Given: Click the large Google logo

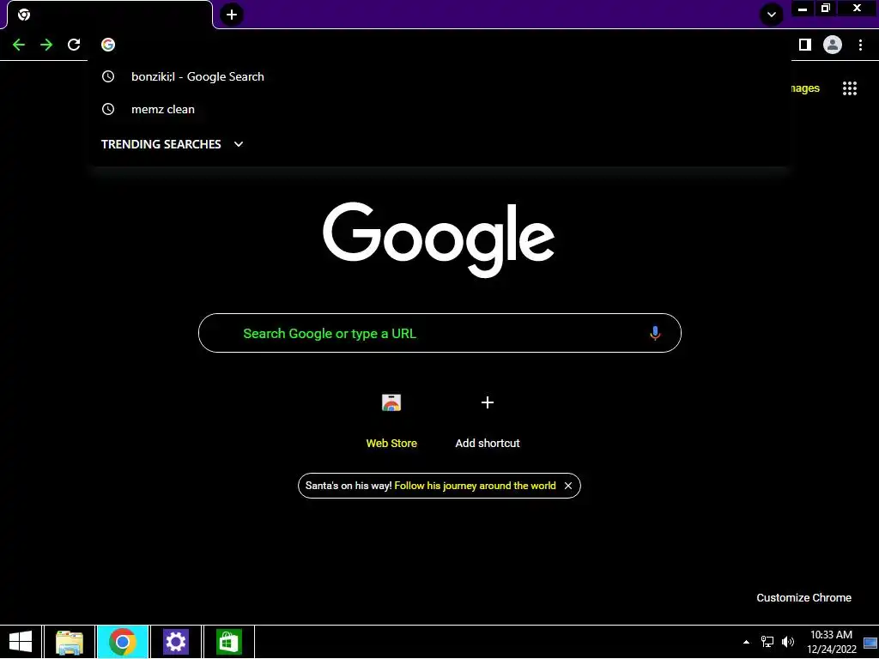Looking at the screenshot, I should [439, 239].
